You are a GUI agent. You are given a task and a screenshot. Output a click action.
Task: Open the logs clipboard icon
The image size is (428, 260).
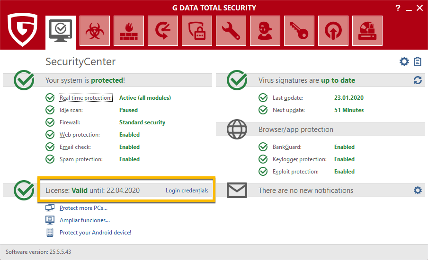(418, 61)
